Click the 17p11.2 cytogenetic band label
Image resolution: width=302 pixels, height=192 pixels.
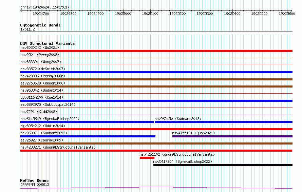point(27,29)
